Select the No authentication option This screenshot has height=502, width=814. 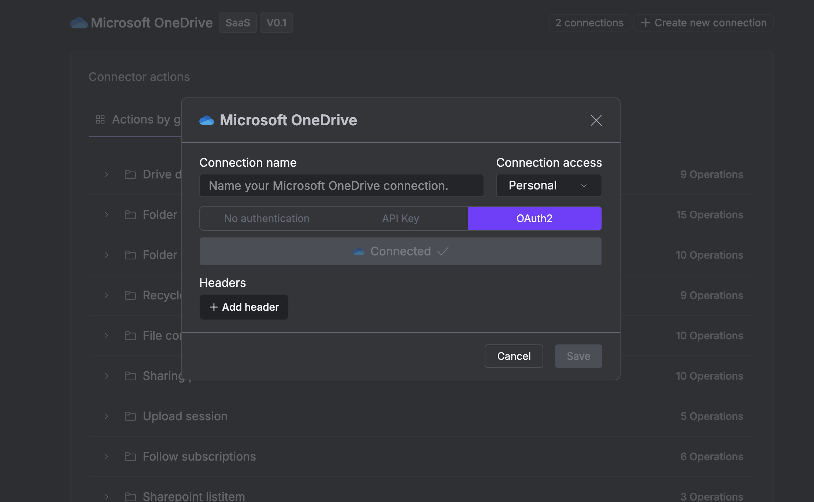pos(267,218)
